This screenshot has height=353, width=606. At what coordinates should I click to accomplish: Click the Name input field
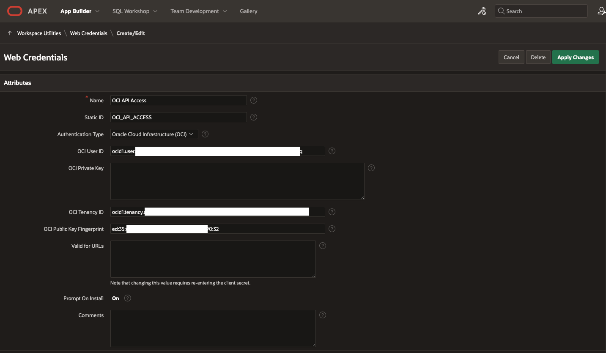click(x=178, y=100)
